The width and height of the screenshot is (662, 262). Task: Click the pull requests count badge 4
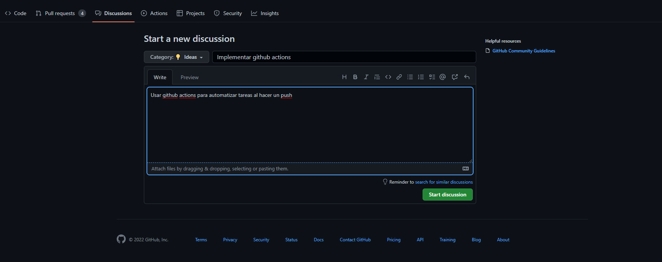point(82,13)
